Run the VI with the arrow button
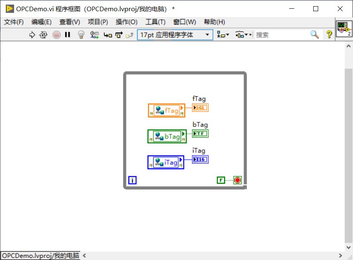353x260 pixels. (x=32, y=35)
